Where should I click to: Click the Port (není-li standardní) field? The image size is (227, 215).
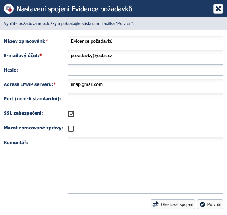click(x=146, y=99)
